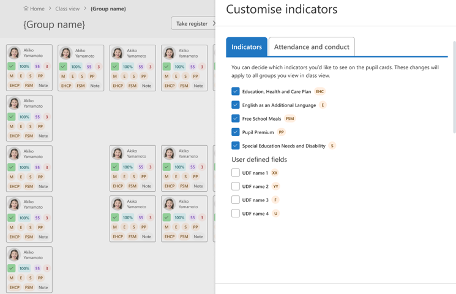Click the Home icon in breadcrumb
Viewport: 456px width, 294px height.
click(26, 9)
